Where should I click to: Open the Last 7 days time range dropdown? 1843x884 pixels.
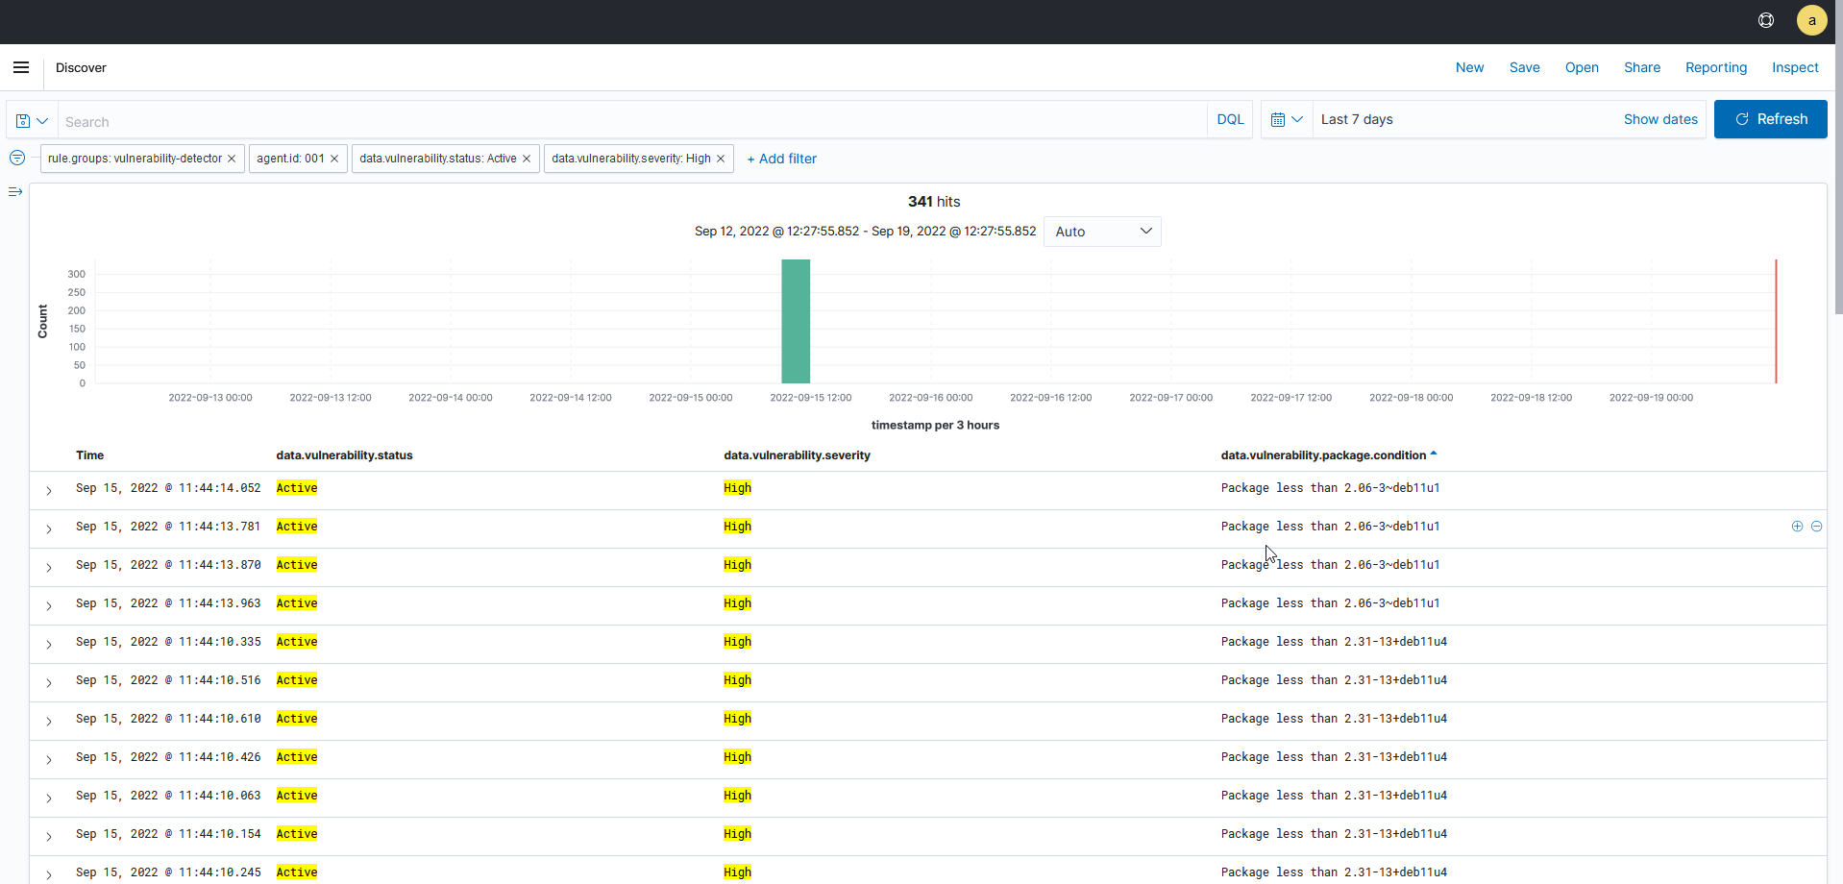pyautogui.click(x=1357, y=119)
